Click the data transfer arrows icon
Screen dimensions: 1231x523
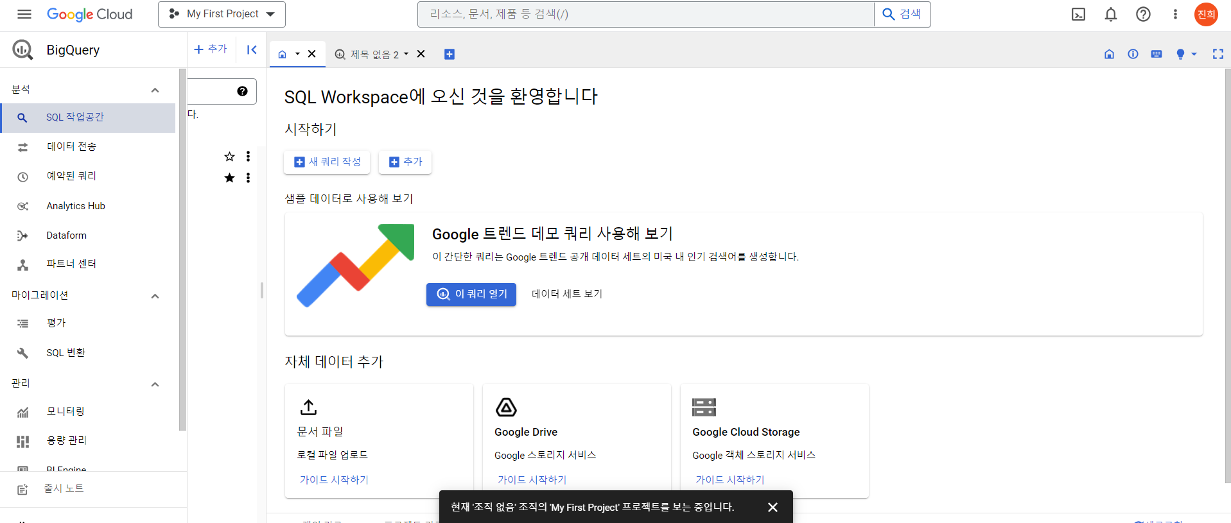point(22,147)
